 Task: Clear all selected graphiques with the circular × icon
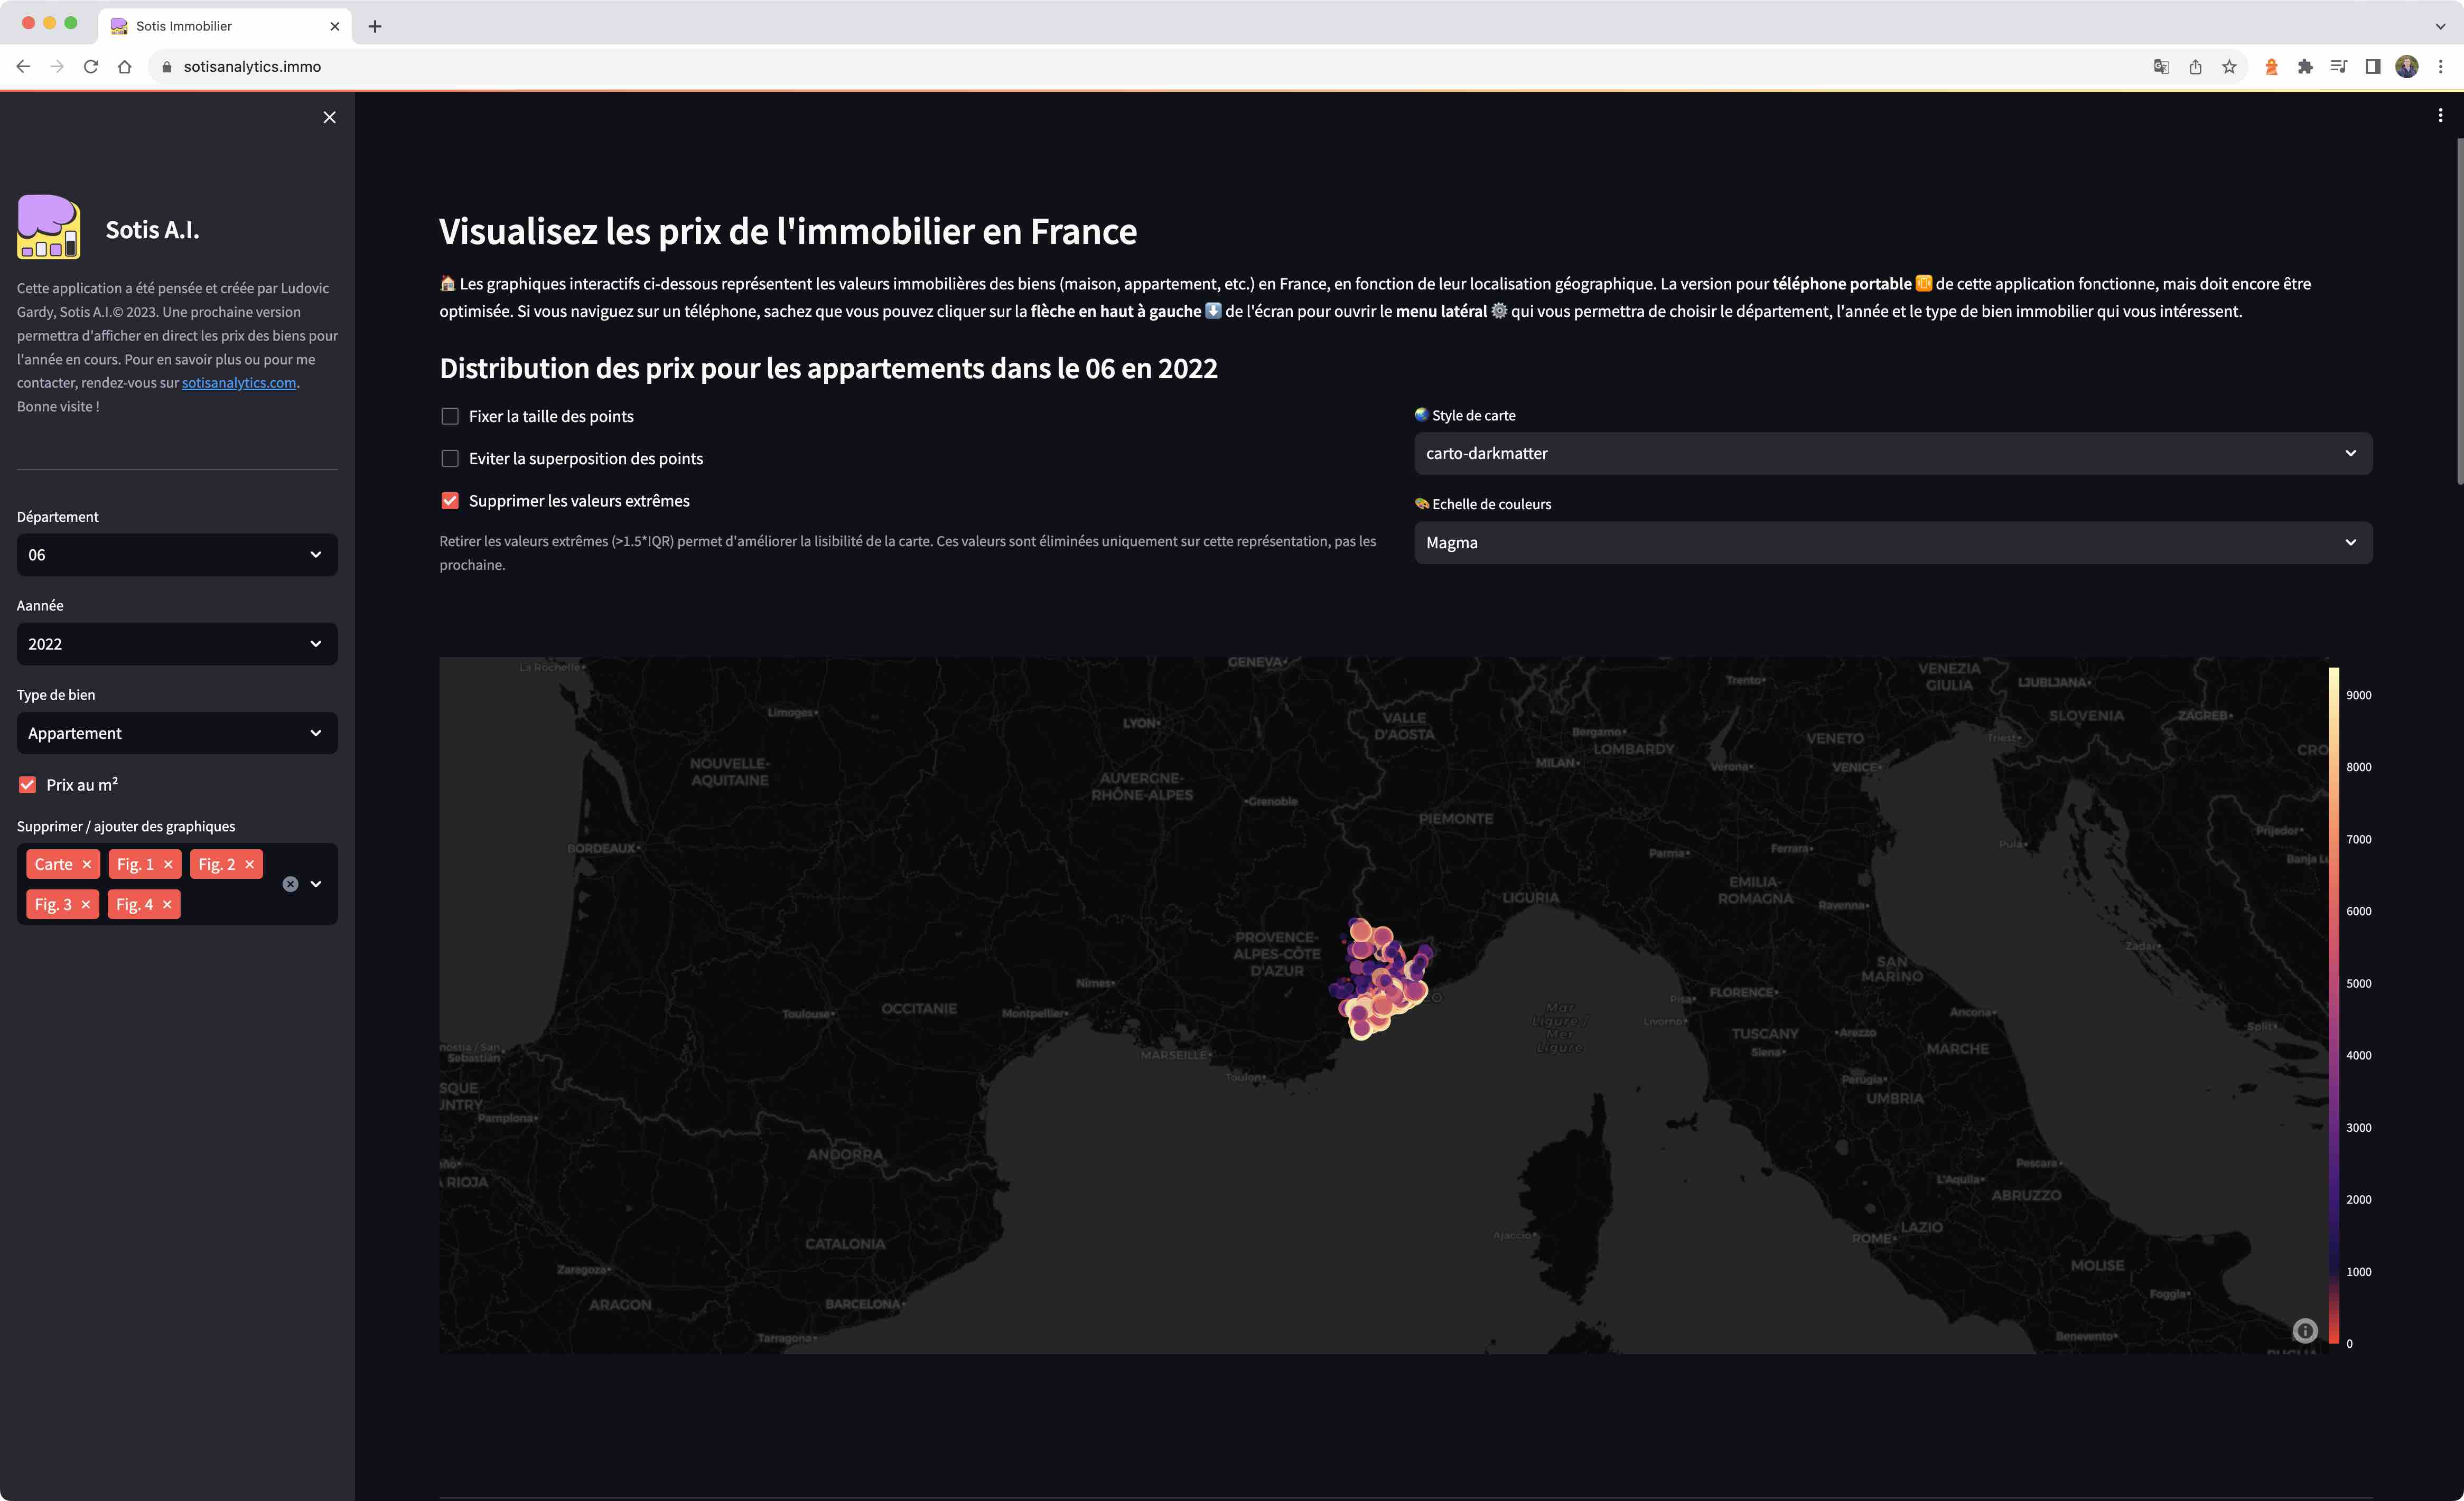click(290, 883)
